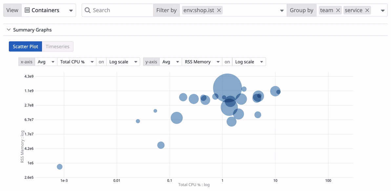Open the x-axis Avg aggregation dropdown
Image resolution: width=391 pixels, height=191 pixels.
pyautogui.click(x=46, y=62)
